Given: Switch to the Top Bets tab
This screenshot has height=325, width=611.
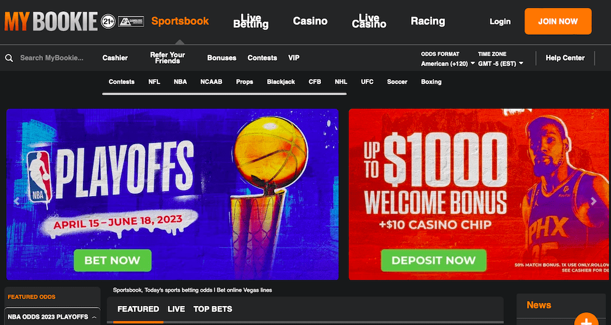Looking at the screenshot, I should [213, 309].
